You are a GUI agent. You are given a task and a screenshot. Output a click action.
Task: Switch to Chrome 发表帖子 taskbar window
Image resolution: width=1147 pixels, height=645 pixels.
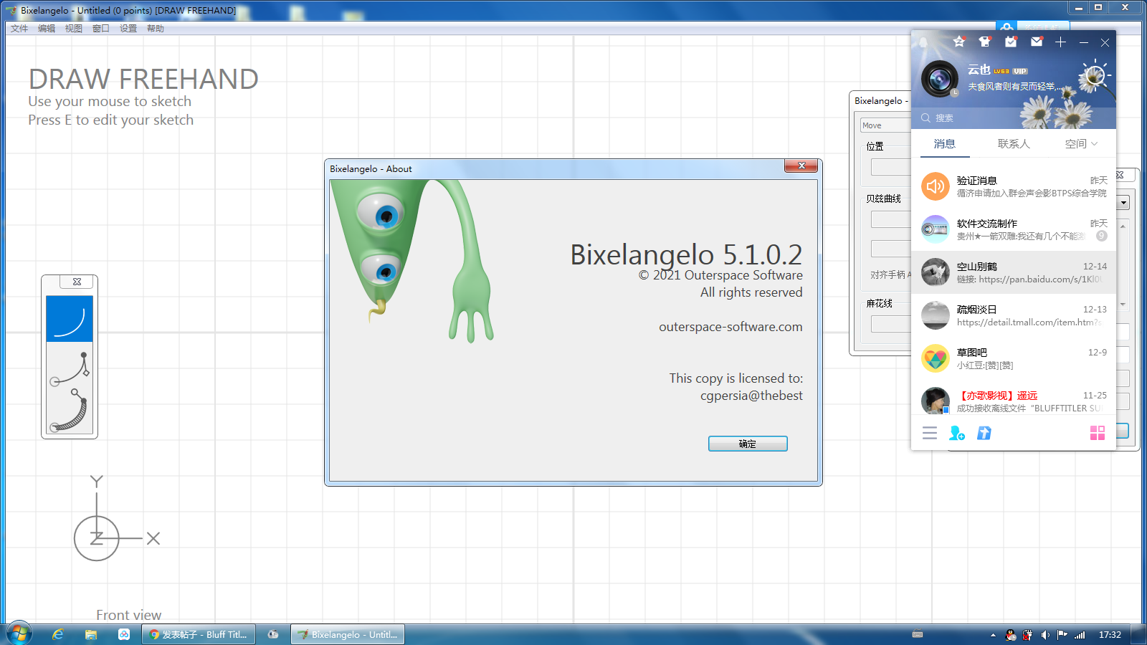tap(199, 634)
